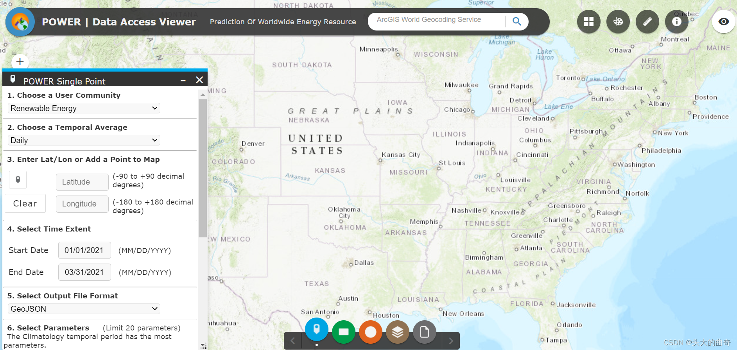Click the Start Date field
Image resolution: width=737 pixels, height=350 pixels.
click(x=84, y=250)
